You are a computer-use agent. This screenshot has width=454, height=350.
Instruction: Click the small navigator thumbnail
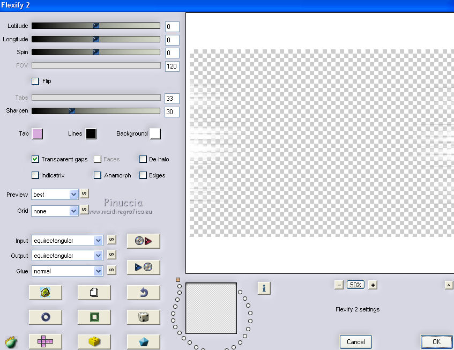[x=211, y=308]
